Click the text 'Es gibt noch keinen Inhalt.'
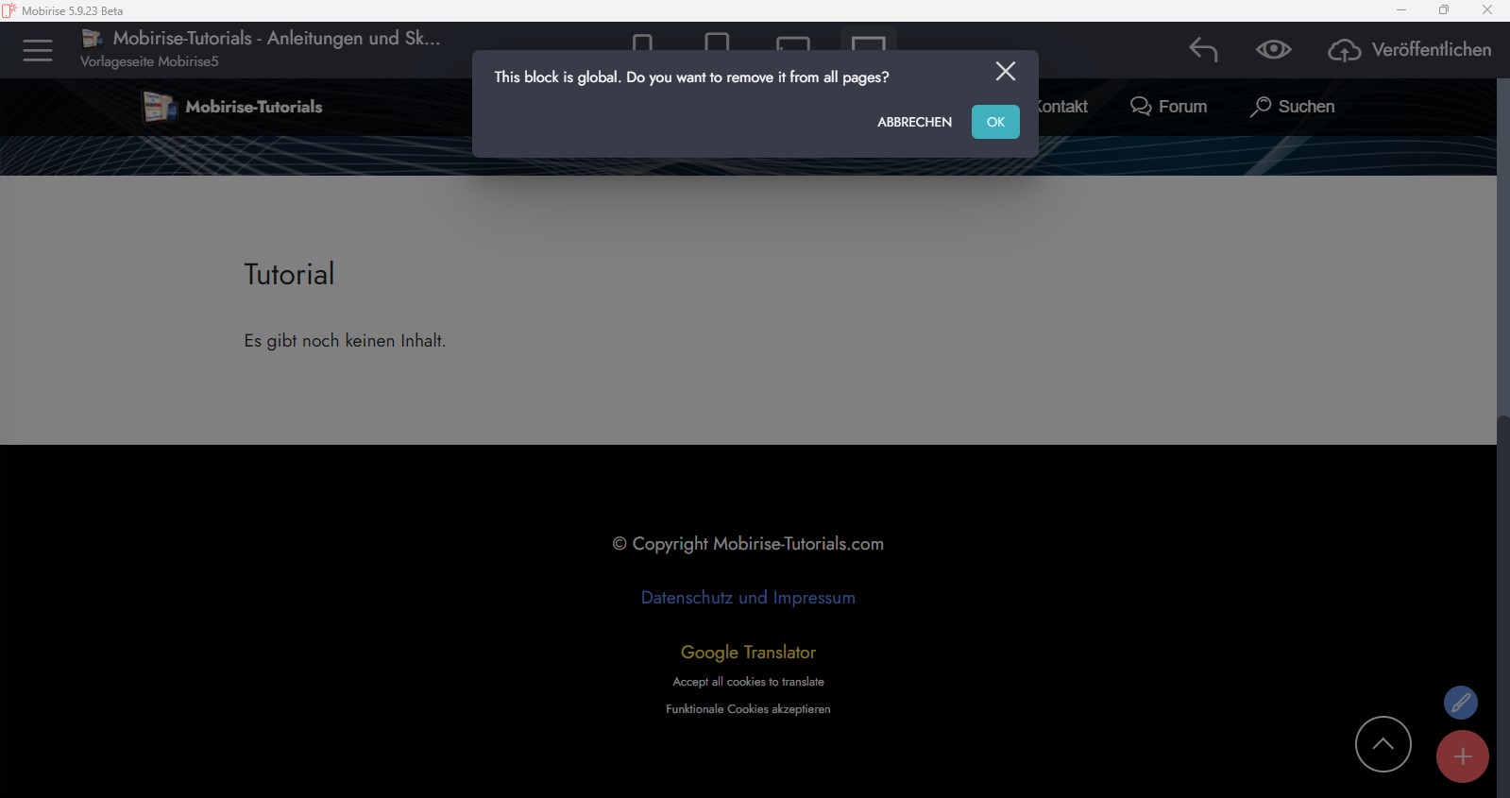1510x798 pixels. 345,341
